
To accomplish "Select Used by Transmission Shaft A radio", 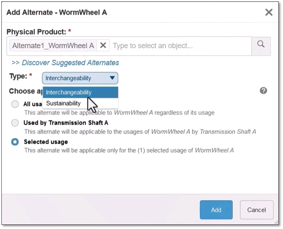I will tap(15, 123).
